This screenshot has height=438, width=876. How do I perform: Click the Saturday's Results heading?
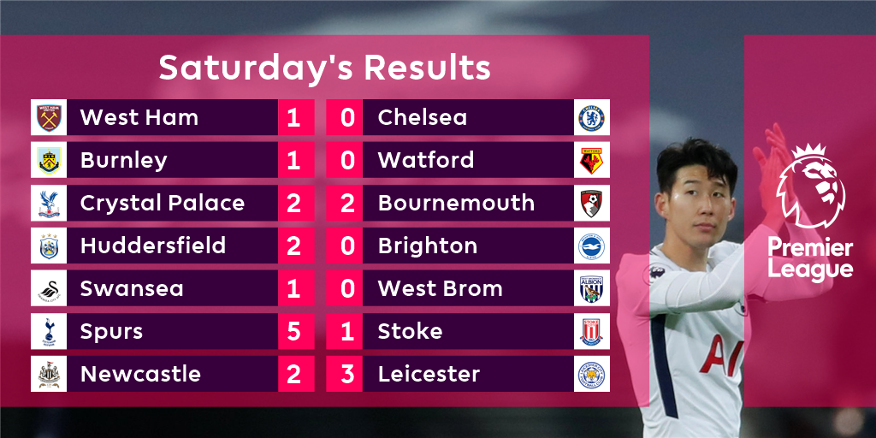click(324, 68)
